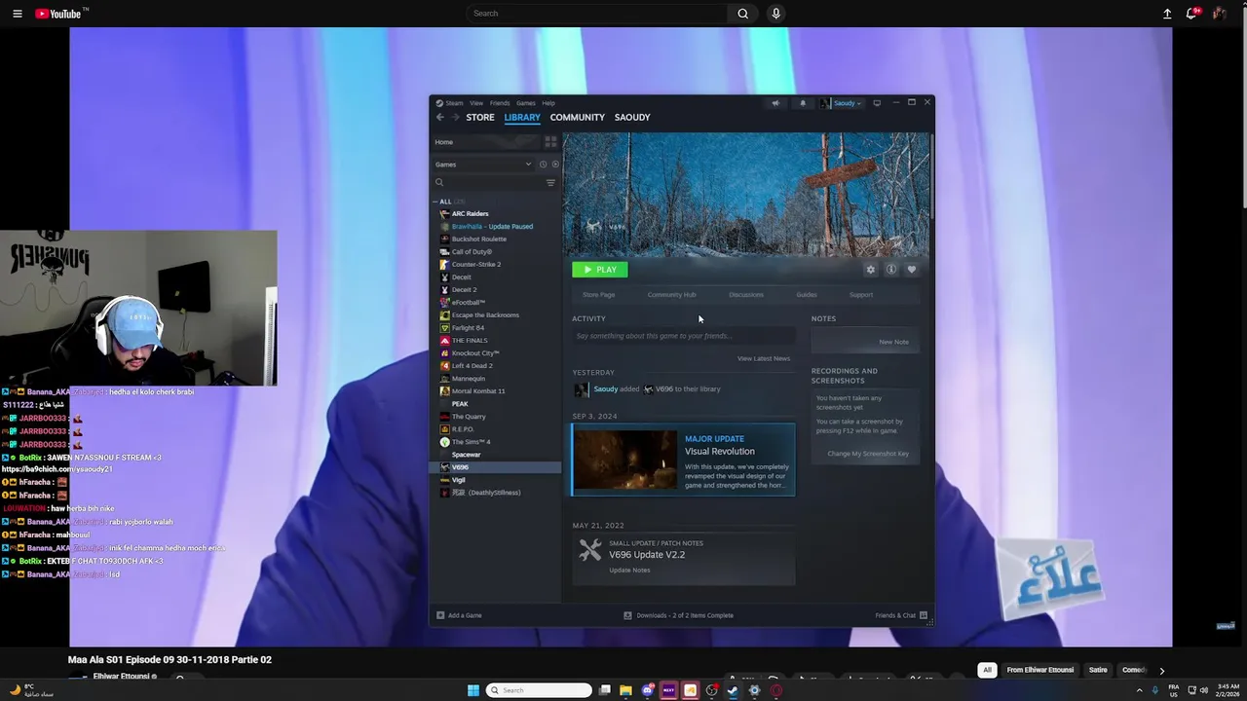Go forward with Steam's forward arrow
This screenshot has height=701, width=1247.
(x=454, y=117)
